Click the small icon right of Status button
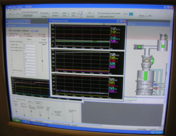 coord(80,13)
